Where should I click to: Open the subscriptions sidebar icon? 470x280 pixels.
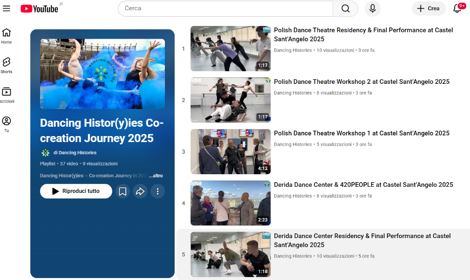click(x=7, y=95)
